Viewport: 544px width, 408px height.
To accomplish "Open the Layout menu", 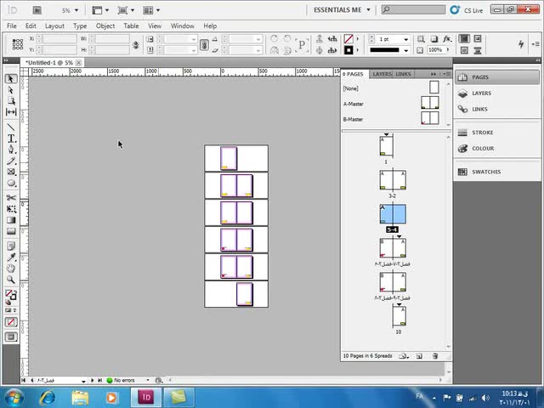I will (x=54, y=26).
